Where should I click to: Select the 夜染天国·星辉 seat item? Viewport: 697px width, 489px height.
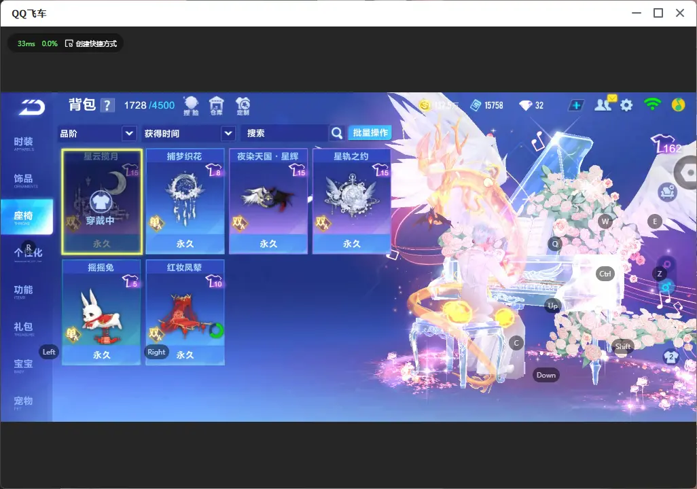pos(268,202)
